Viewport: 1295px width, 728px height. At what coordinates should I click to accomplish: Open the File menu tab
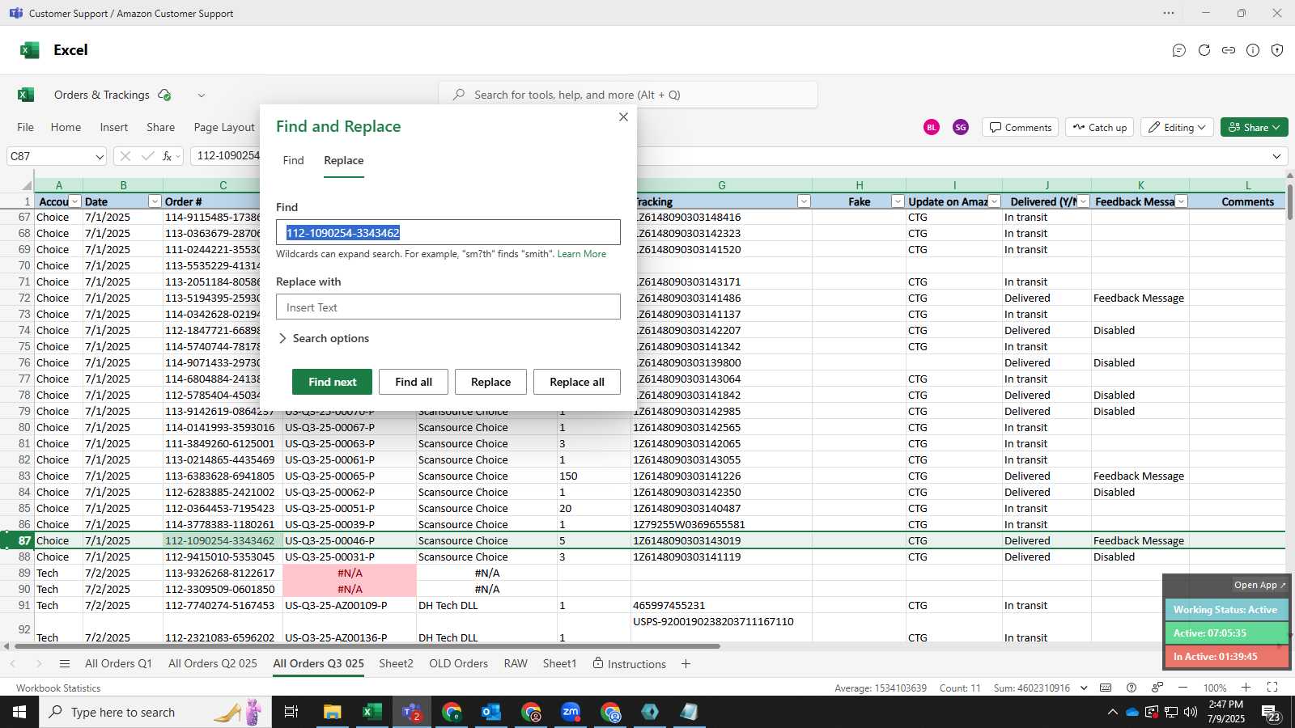click(26, 127)
